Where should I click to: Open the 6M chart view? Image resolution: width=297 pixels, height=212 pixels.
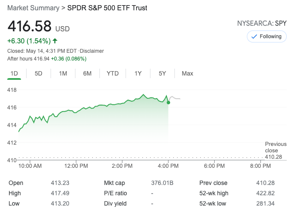pyautogui.click(x=87, y=73)
